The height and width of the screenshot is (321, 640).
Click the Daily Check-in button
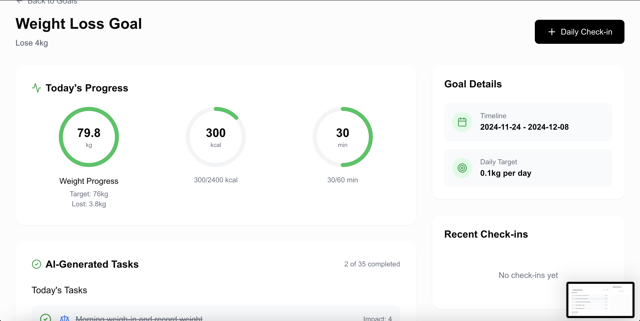click(x=579, y=32)
